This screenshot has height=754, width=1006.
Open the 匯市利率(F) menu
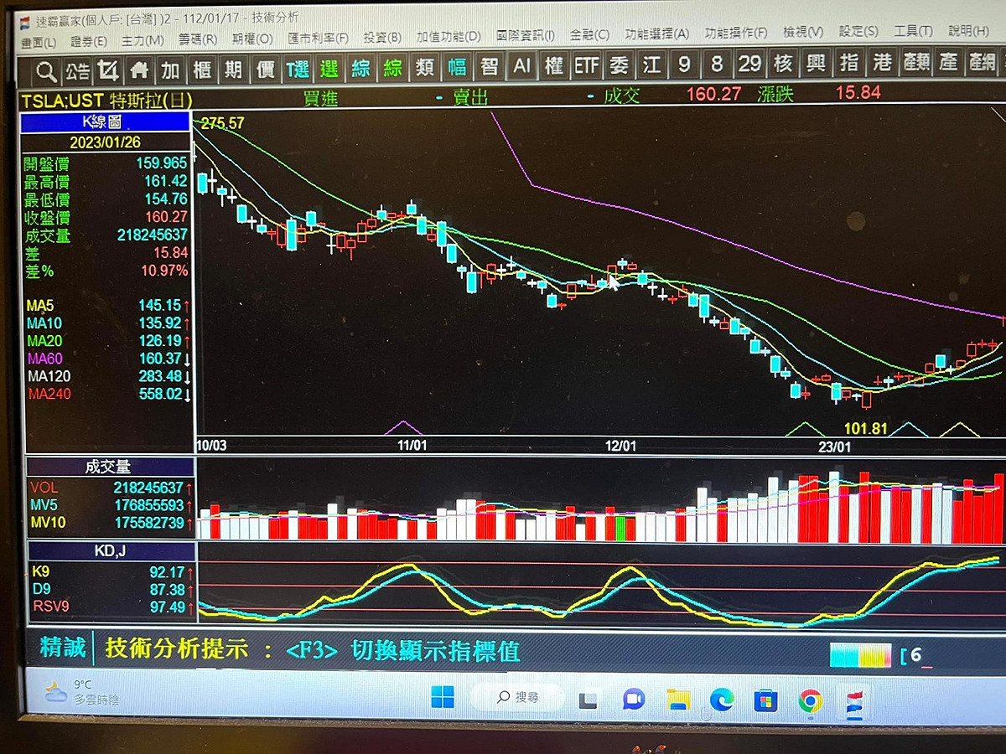point(318,38)
